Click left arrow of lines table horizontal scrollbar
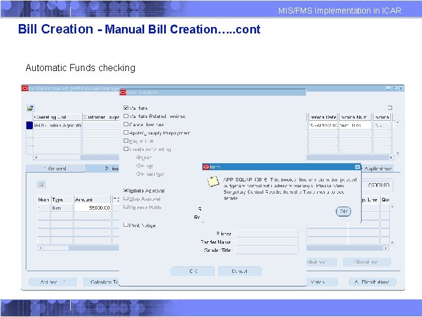Image resolution: width=422 pixels, height=317 pixels. click(40, 248)
